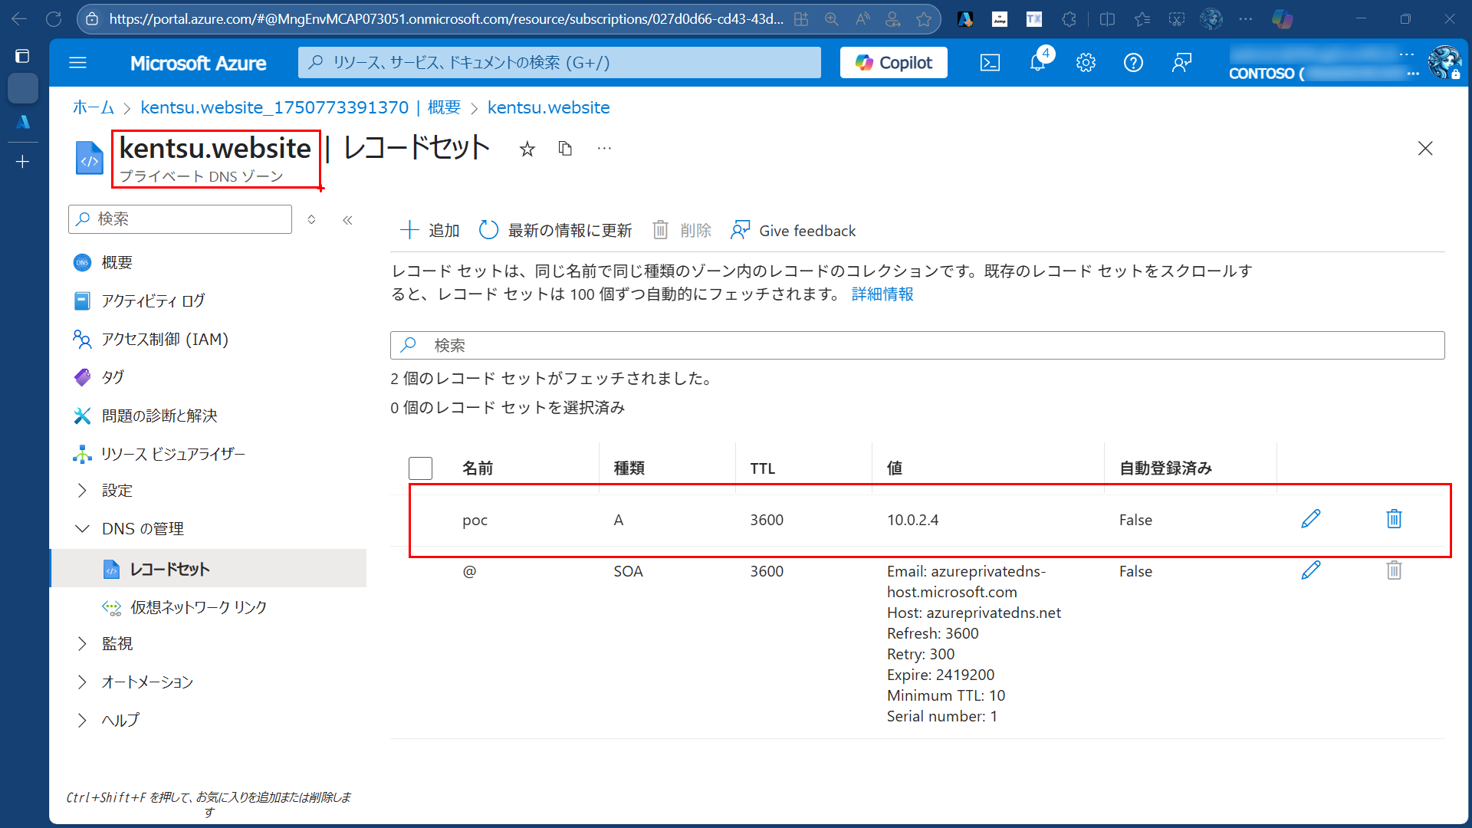1472x828 pixels.
Task: Open portal settings gear
Action: [x=1086, y=63]
